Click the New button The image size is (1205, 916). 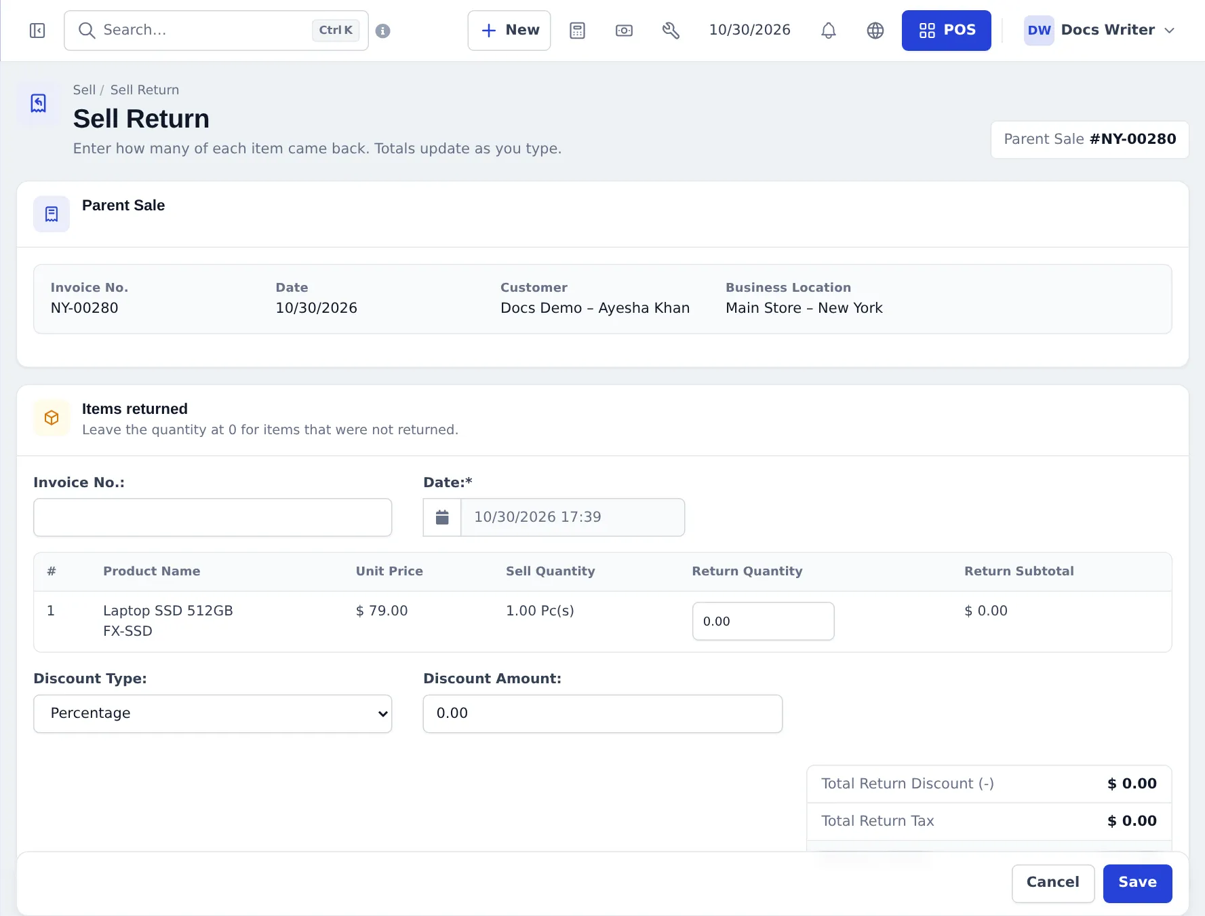coord(509,31)
